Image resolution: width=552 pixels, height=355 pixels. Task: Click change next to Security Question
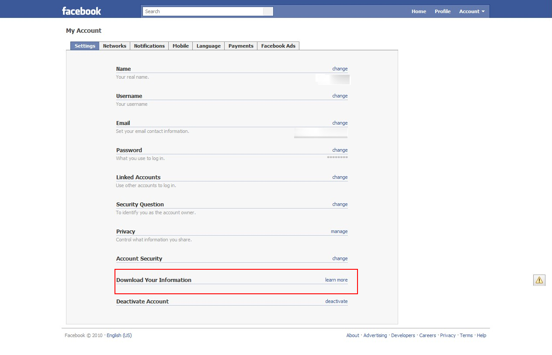(x=340, y=204)
